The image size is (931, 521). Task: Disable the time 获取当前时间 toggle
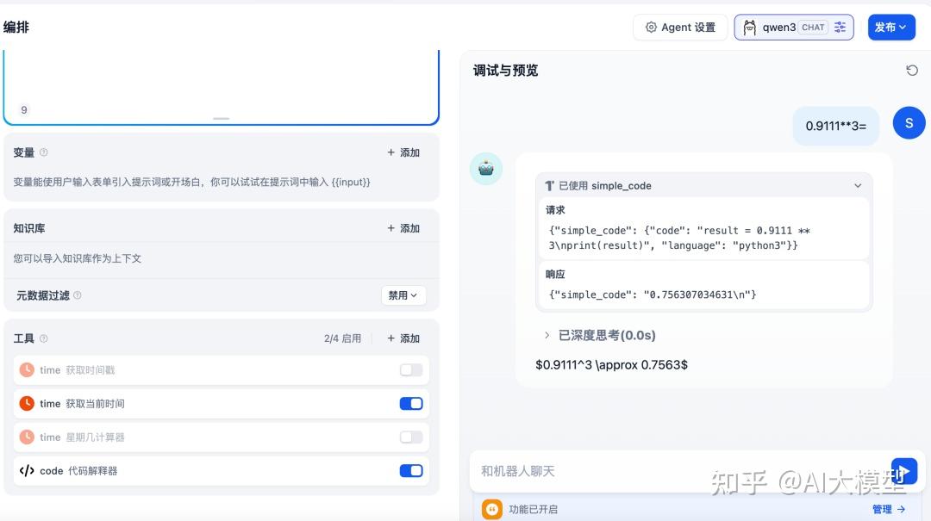[x=411, y=403]
